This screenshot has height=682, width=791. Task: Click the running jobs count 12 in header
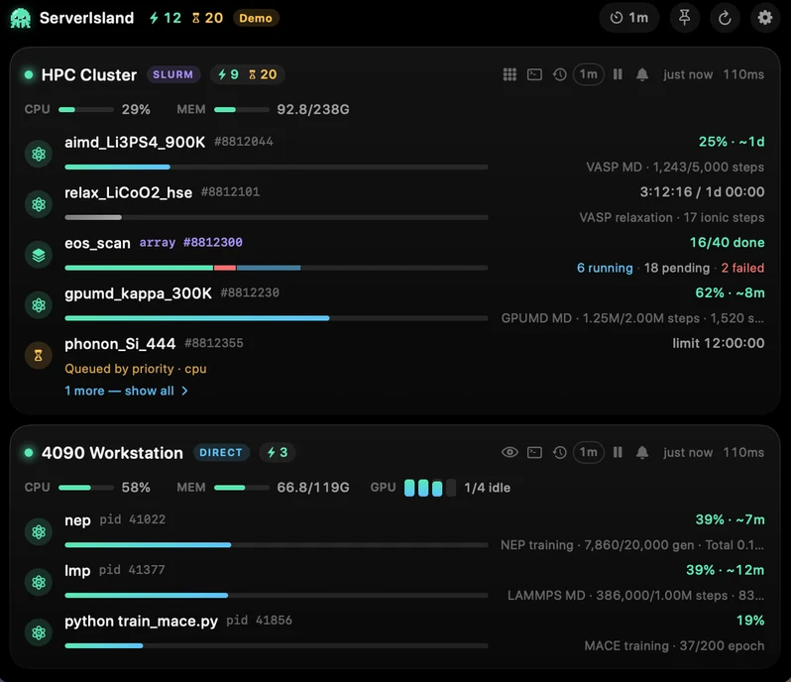tap(166, 18)
